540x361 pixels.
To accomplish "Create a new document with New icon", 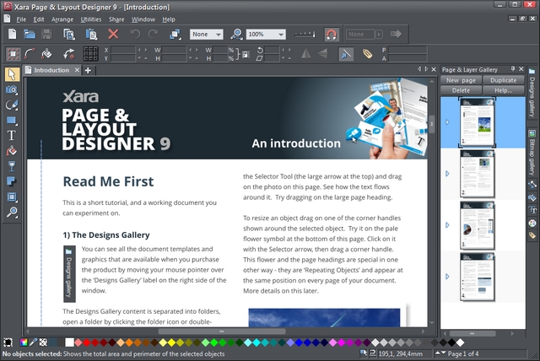I will [x=13, y=34].
